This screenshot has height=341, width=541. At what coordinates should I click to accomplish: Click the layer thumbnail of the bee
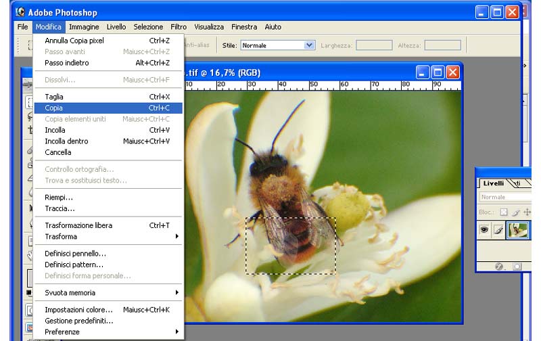pyautogui.click(x=519, y=230)
